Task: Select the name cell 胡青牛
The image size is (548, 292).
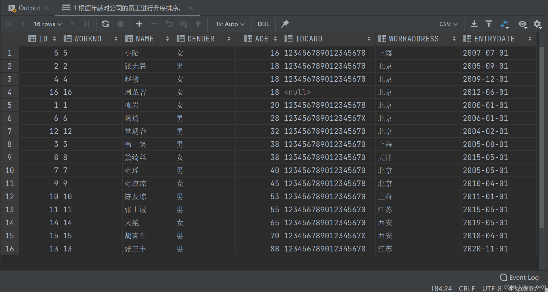Action: point(148,236)
